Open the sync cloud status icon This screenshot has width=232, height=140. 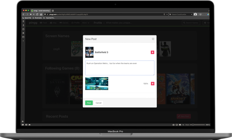coord(29,125)
